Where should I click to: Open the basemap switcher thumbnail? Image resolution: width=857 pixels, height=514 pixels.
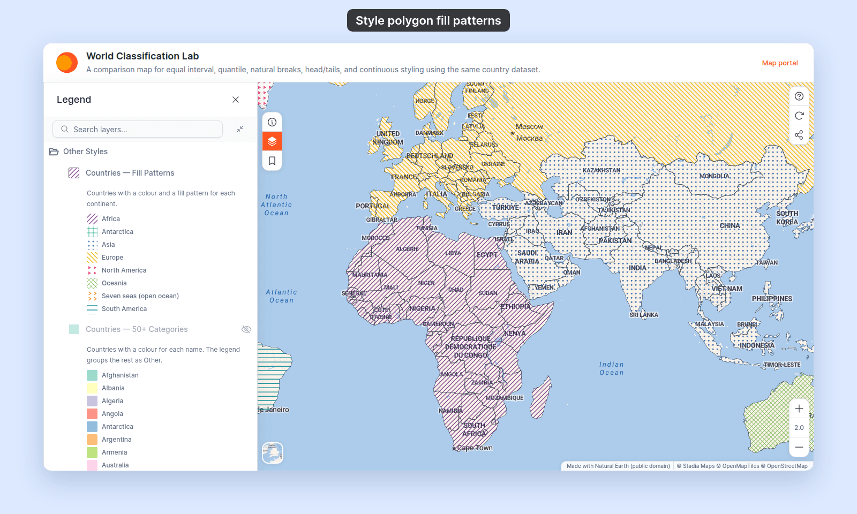(x=273, y=453)
